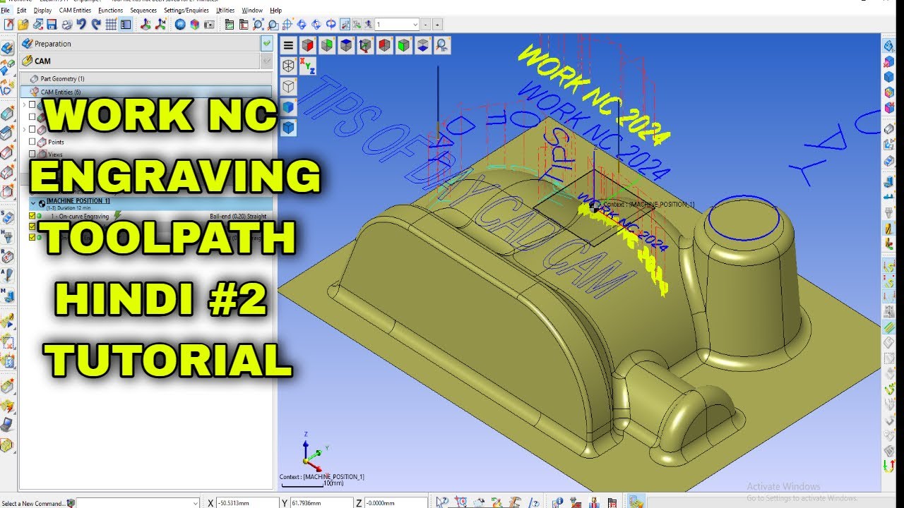Open the Utilities menu
The image size is (904, 508).
click(x=225, y=11)
